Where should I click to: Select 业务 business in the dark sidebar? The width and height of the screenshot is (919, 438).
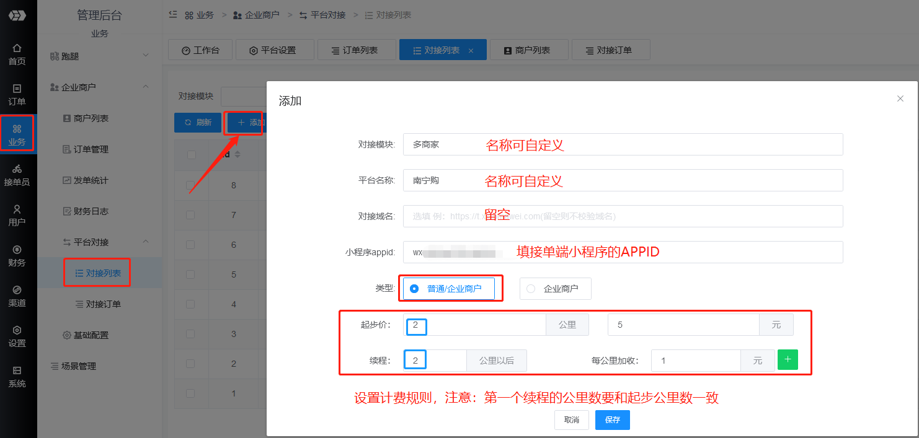coord(17,135)
